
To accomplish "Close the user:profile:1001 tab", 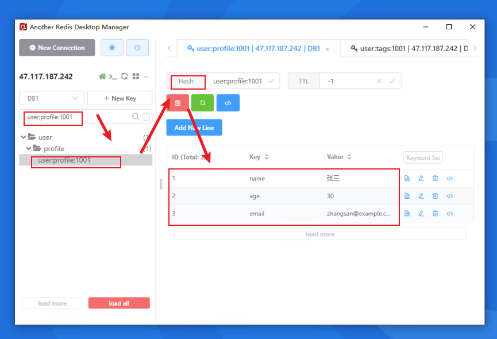I will click(x=328, y=49).
